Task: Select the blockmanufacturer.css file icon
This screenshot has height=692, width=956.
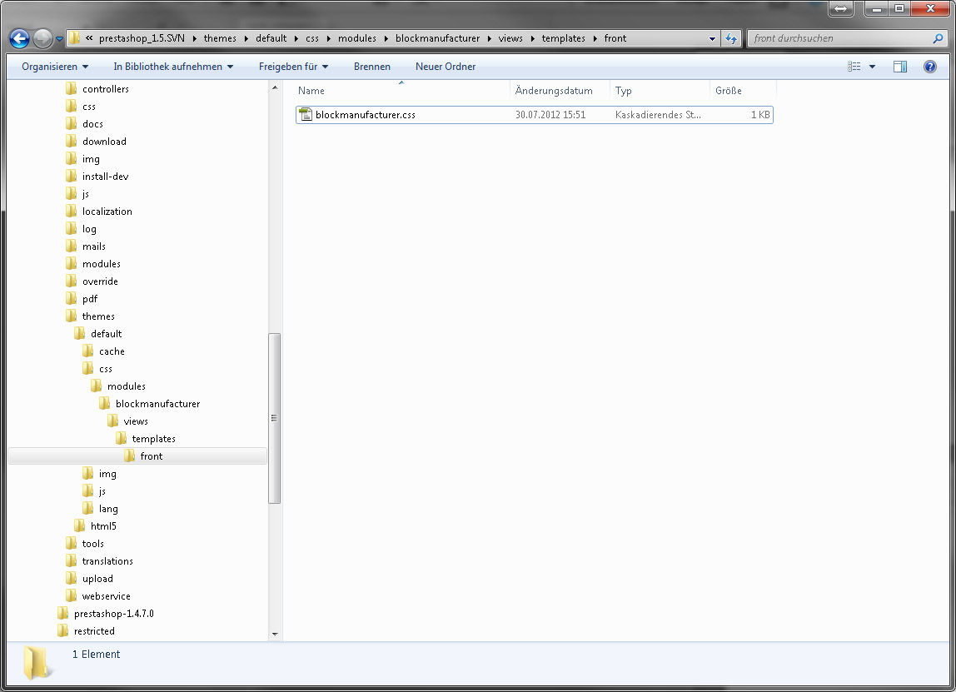Action: tap(306, 115)
